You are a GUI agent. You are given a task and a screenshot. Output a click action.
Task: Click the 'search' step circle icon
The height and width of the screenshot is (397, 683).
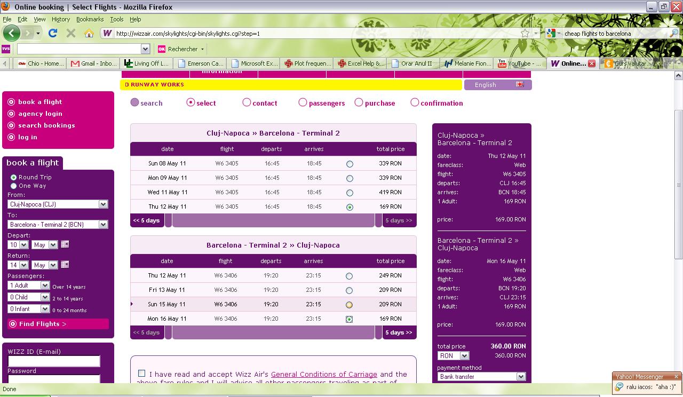(x=134, y=102)
